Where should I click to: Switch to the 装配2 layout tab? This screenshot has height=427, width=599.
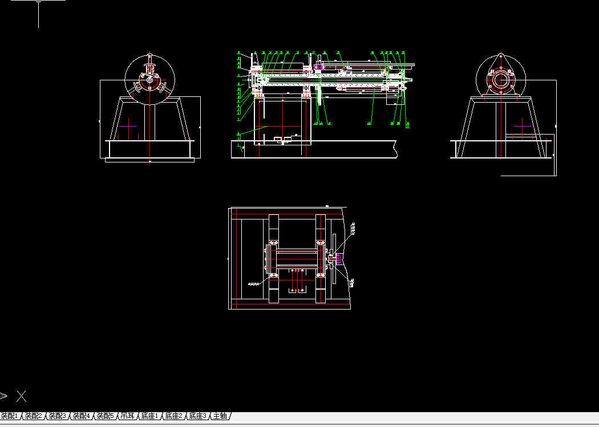(33, 416)
